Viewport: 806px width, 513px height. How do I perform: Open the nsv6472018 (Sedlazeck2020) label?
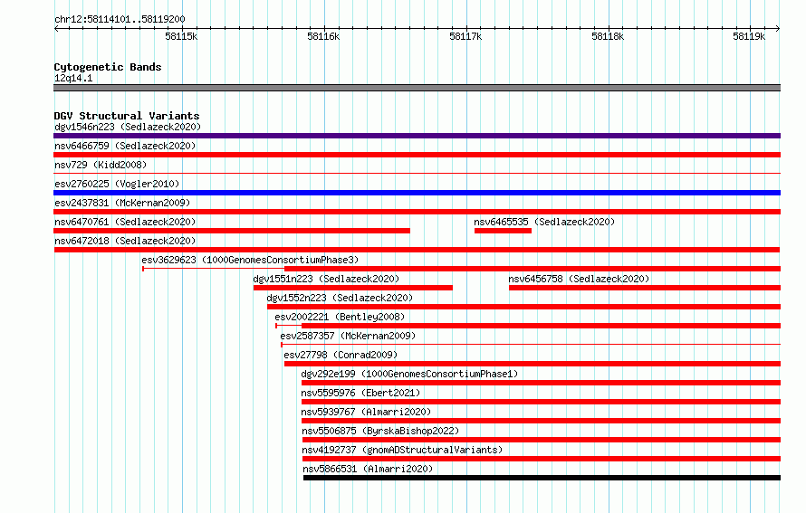tap(125, 241)
